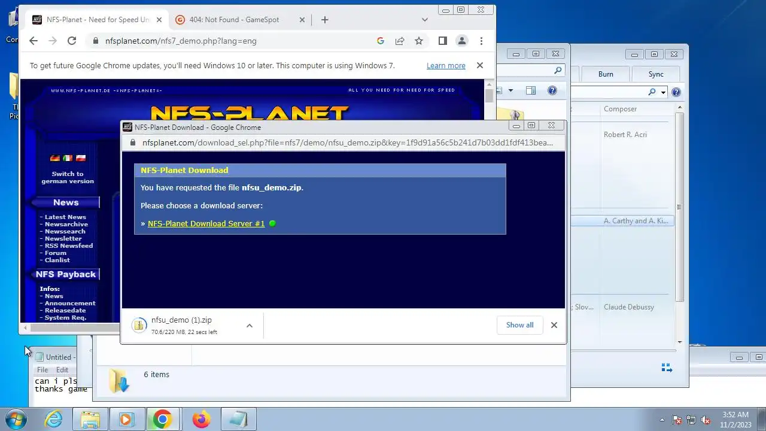Select the Claude Debussy row
766x431 pixels.
629,307
